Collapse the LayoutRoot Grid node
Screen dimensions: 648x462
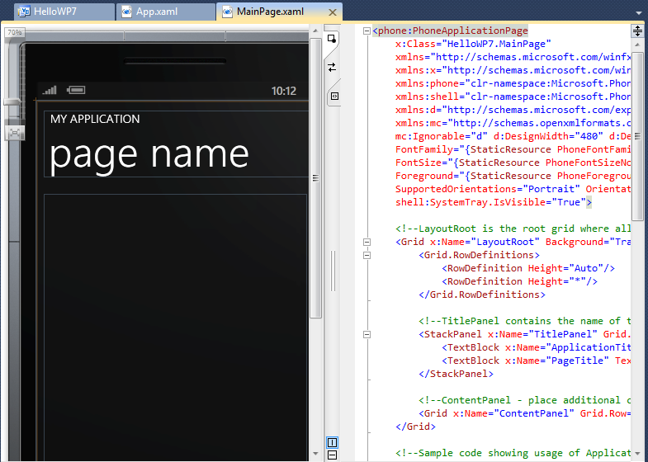click(x=366, y=242)
